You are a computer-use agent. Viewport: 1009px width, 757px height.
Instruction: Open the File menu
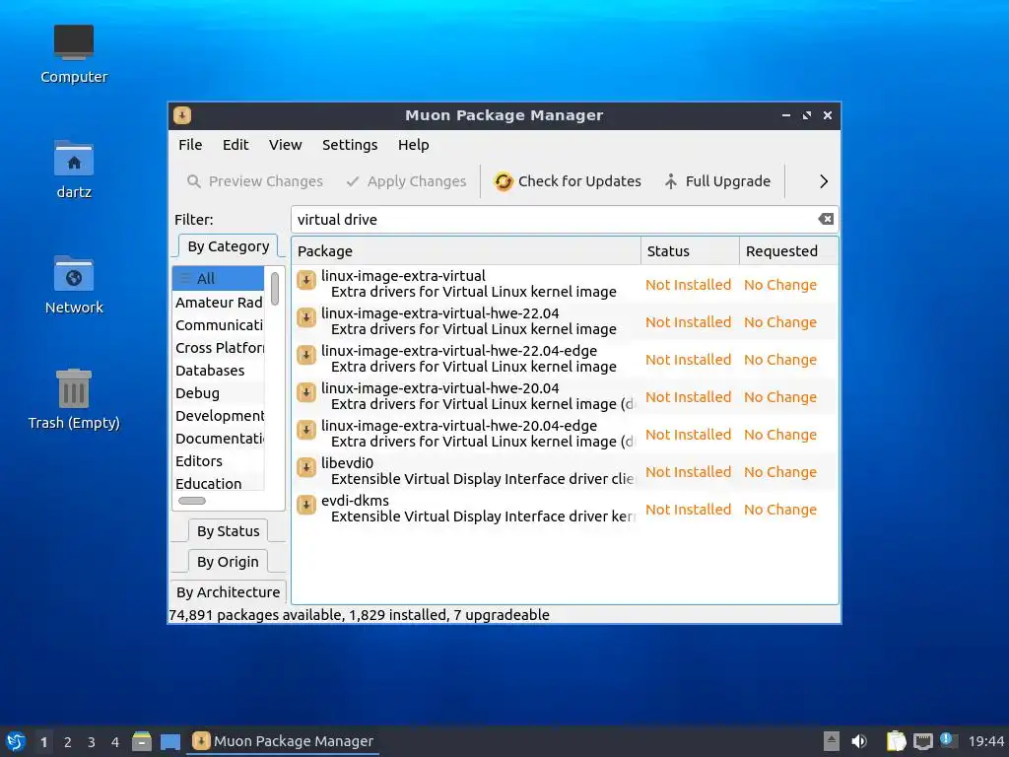point(190,145)
